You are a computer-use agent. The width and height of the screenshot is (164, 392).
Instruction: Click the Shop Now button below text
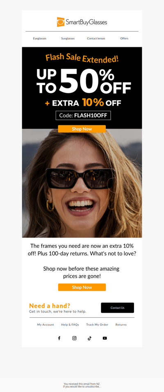pyautogui.click(x=82, y=287)
